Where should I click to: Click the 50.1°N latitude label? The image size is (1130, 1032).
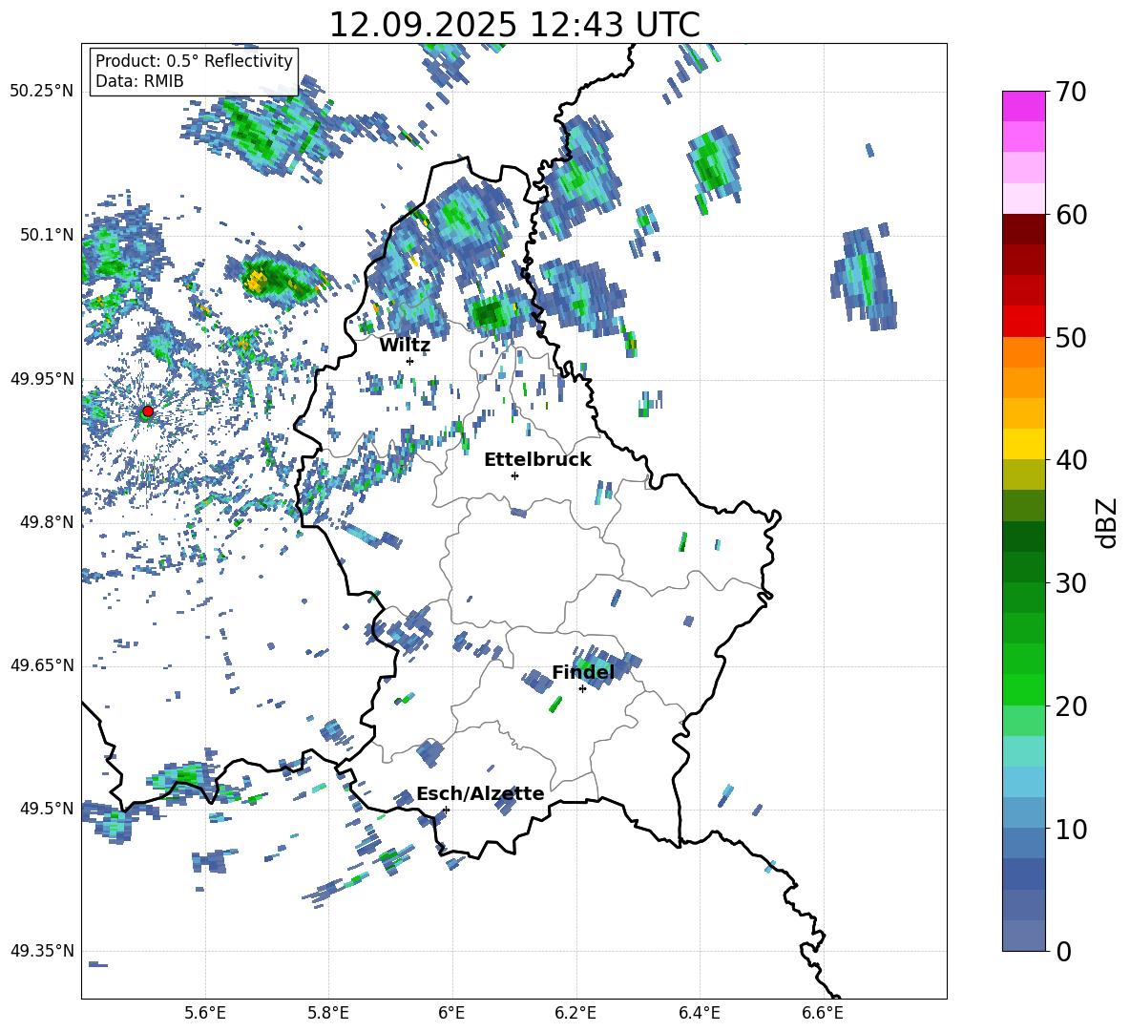pos(47,235)
